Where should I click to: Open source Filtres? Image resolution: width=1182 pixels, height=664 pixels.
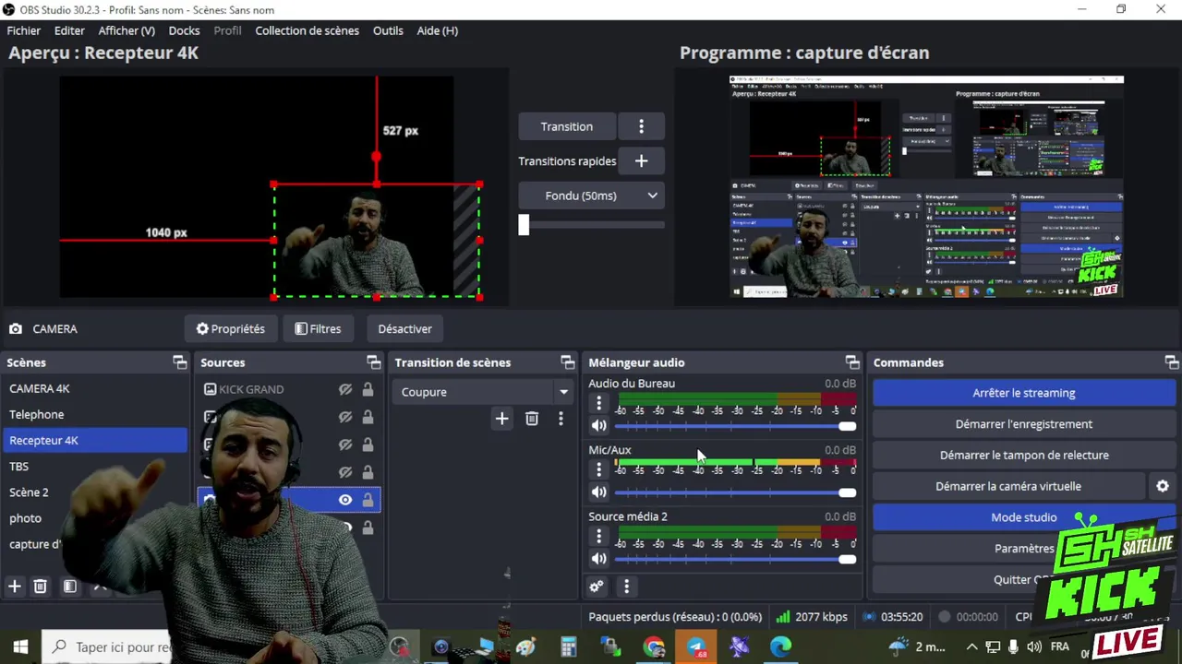pos(318,328)
